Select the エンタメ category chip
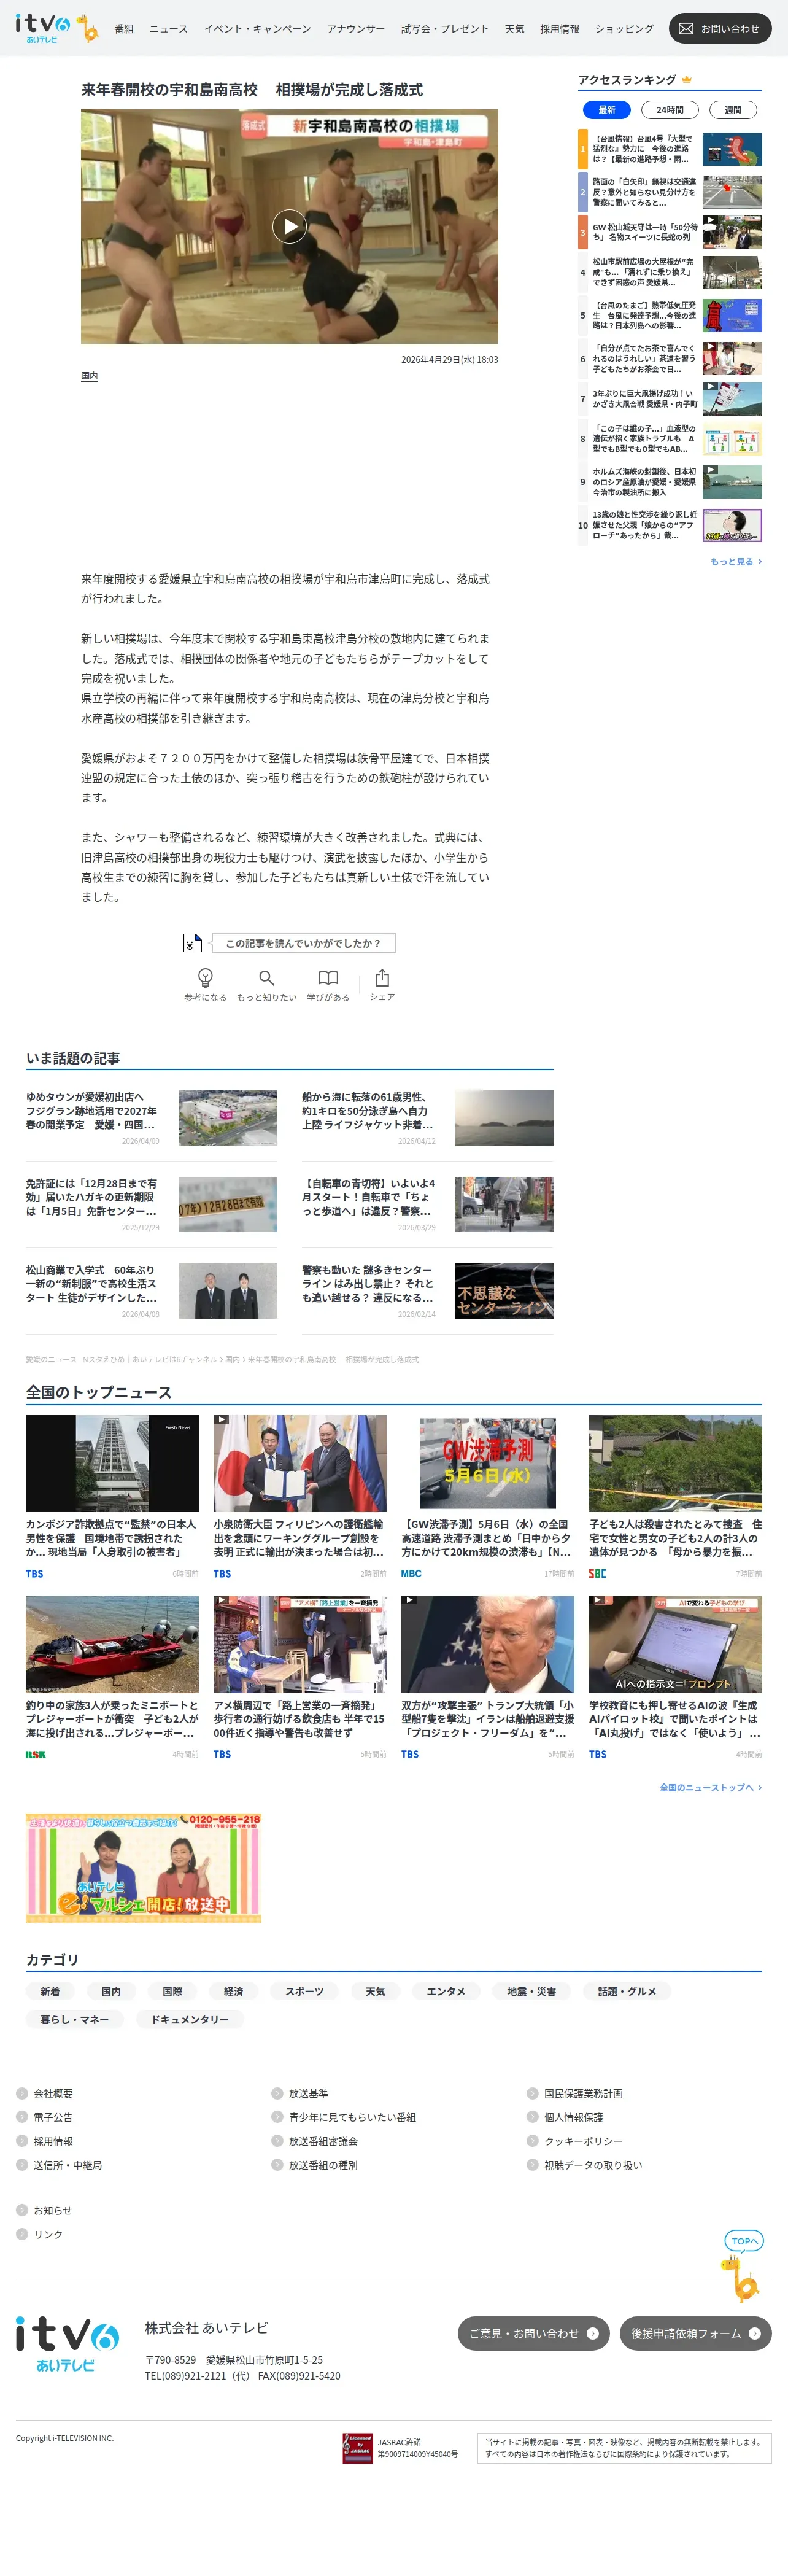This screenshot has height=2576, width=788. tap(446, 1991)
